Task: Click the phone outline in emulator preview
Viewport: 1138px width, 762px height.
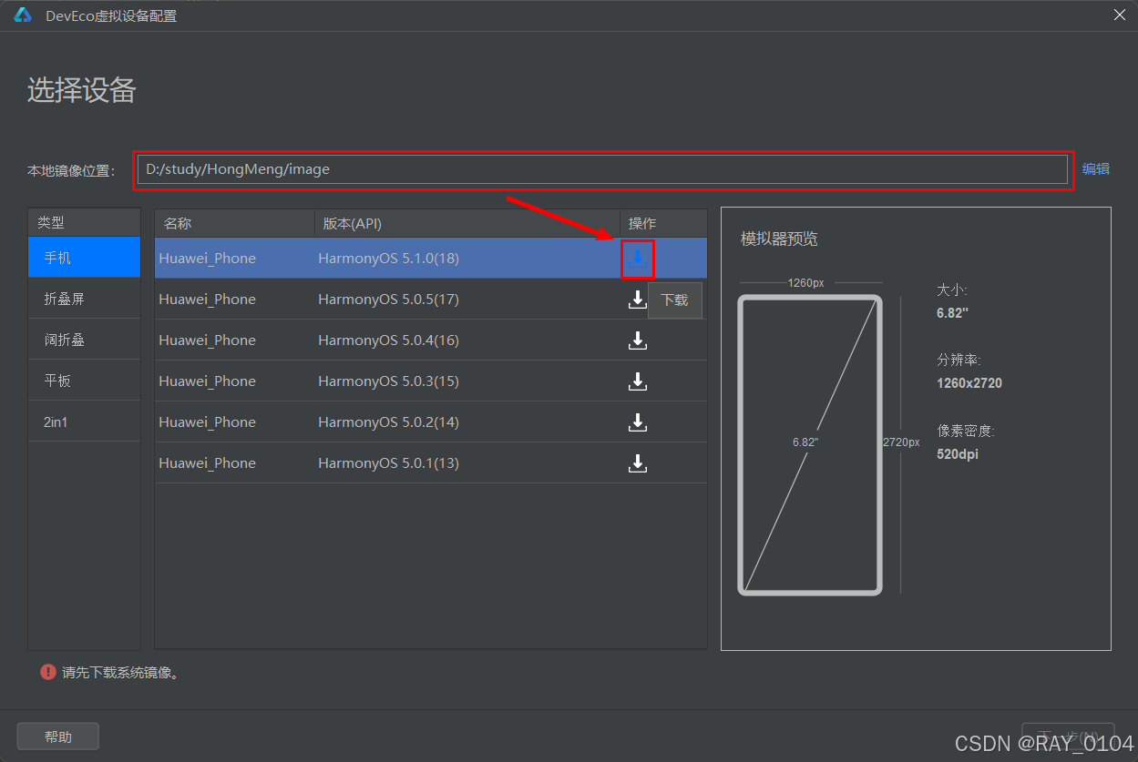Action: [810, 445]
